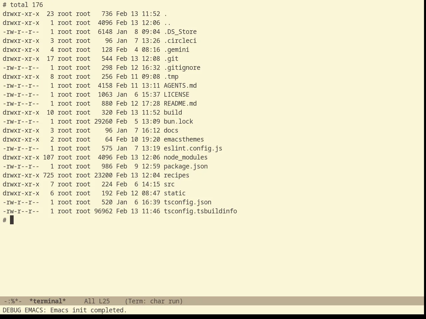
Task: Click the link count 107
Action: [48, 158]
